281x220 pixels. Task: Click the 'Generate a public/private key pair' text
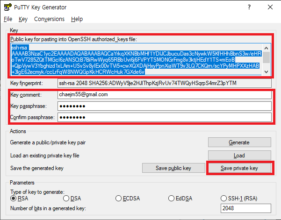pyautogui.click(x=48, y=142)
